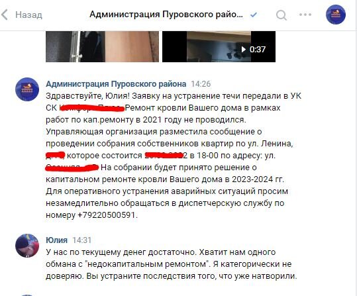Click the video play triangle icon
Viewport: 357px width, 296px height.
pyautogui.click(x=243, y=50)
